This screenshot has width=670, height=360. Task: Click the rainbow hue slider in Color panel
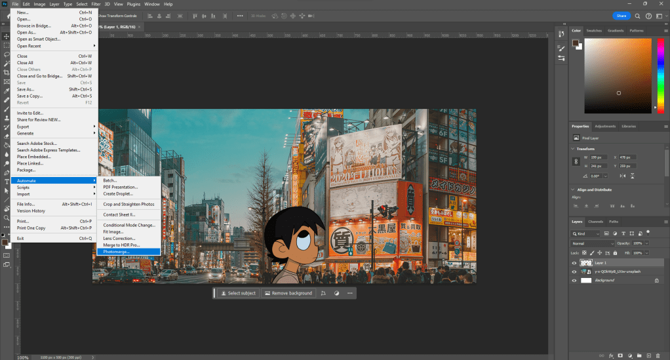tap(660, 75)
